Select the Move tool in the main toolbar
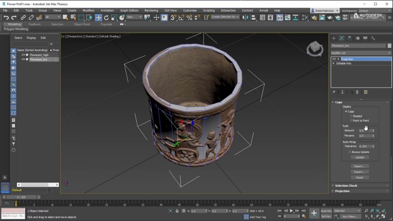This screenshot has height=221, width=393. coord(98,17)
